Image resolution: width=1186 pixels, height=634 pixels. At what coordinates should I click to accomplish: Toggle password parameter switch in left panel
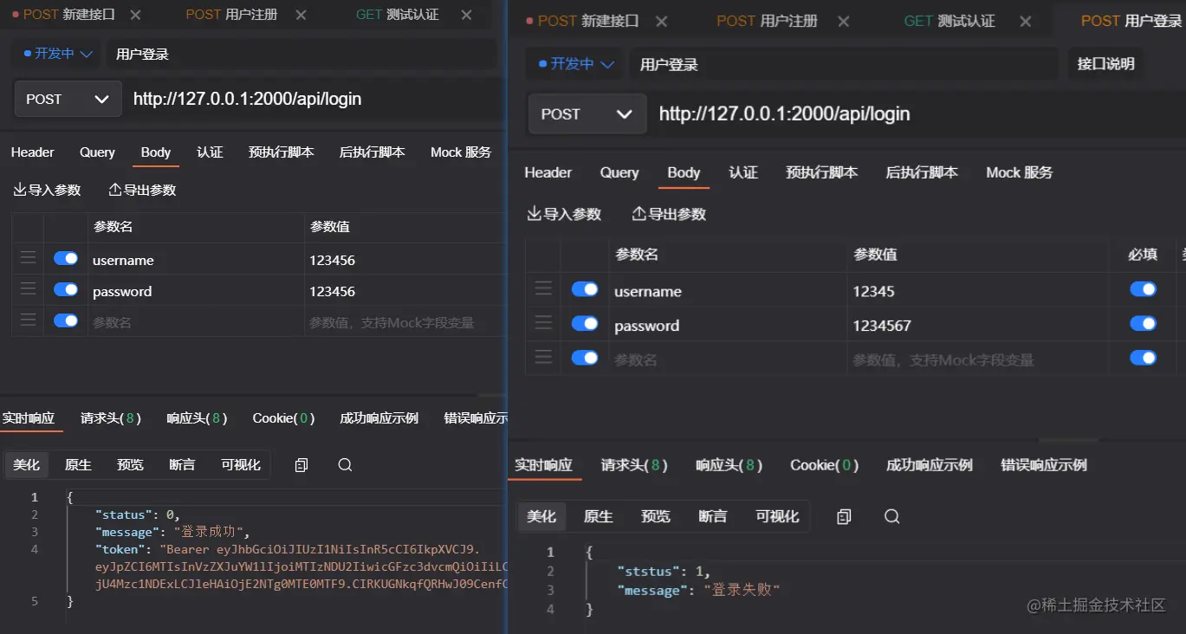[x=66, y=289]
